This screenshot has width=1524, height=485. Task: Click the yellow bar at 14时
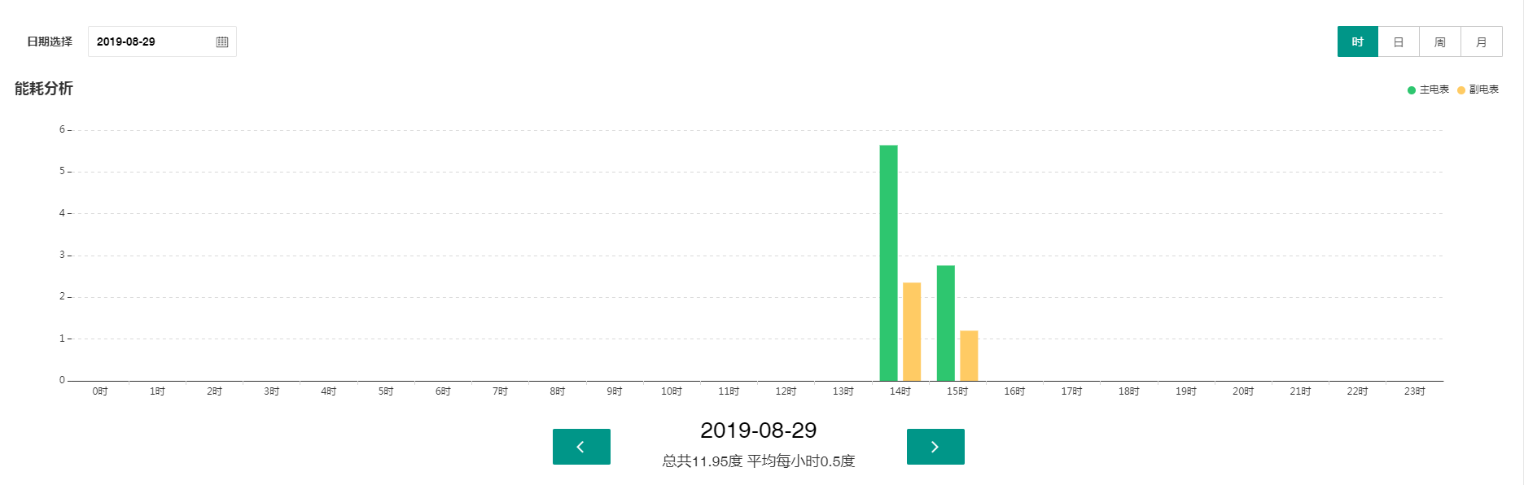(x=912, y=332)
